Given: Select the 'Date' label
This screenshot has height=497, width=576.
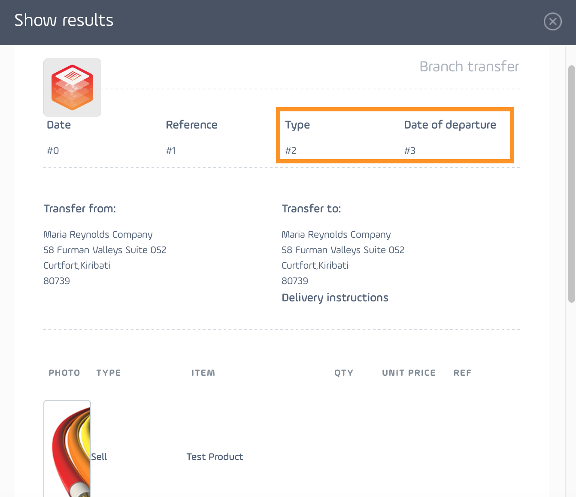Looking at the screenshot, I should tap(59, 125).
